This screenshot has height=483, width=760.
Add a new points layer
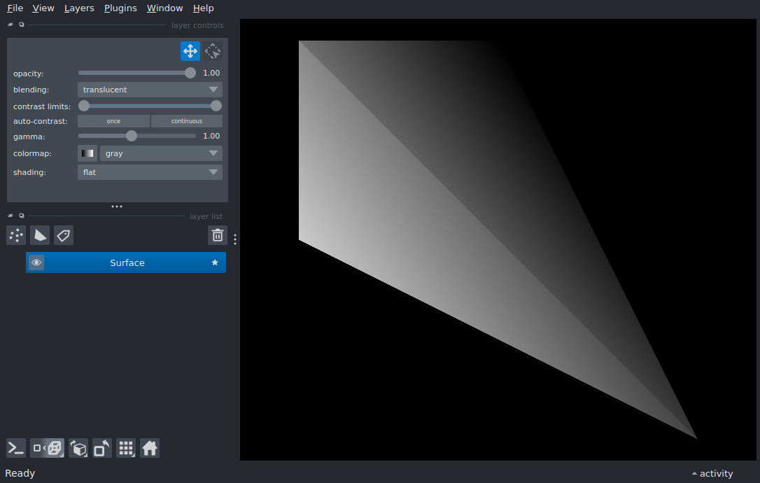pos(16,235)
